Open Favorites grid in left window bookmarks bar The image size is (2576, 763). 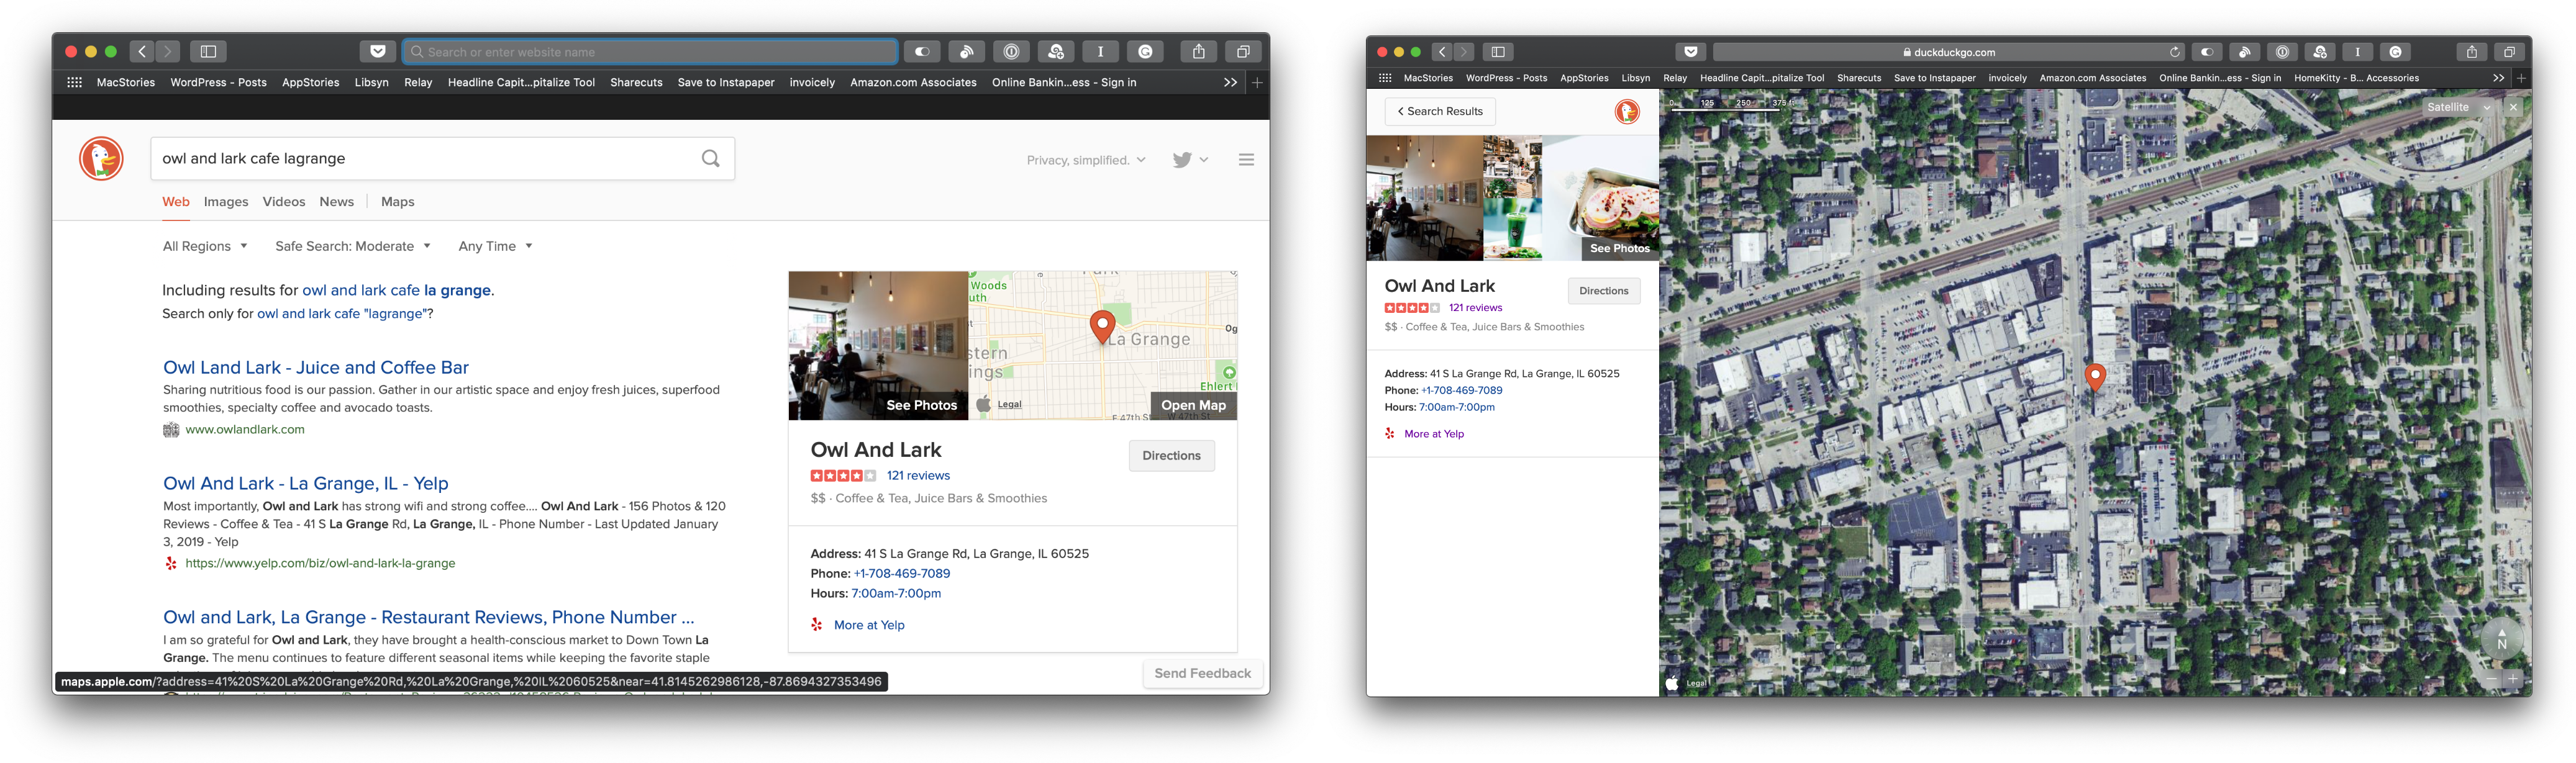(74, 83)
